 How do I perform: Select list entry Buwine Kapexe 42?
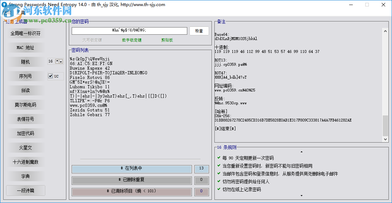click(90, 68)
